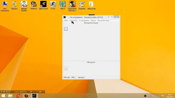Click the recorder magnifier zoom icon
The image size is (175, 98).
(x=7, y=92)
